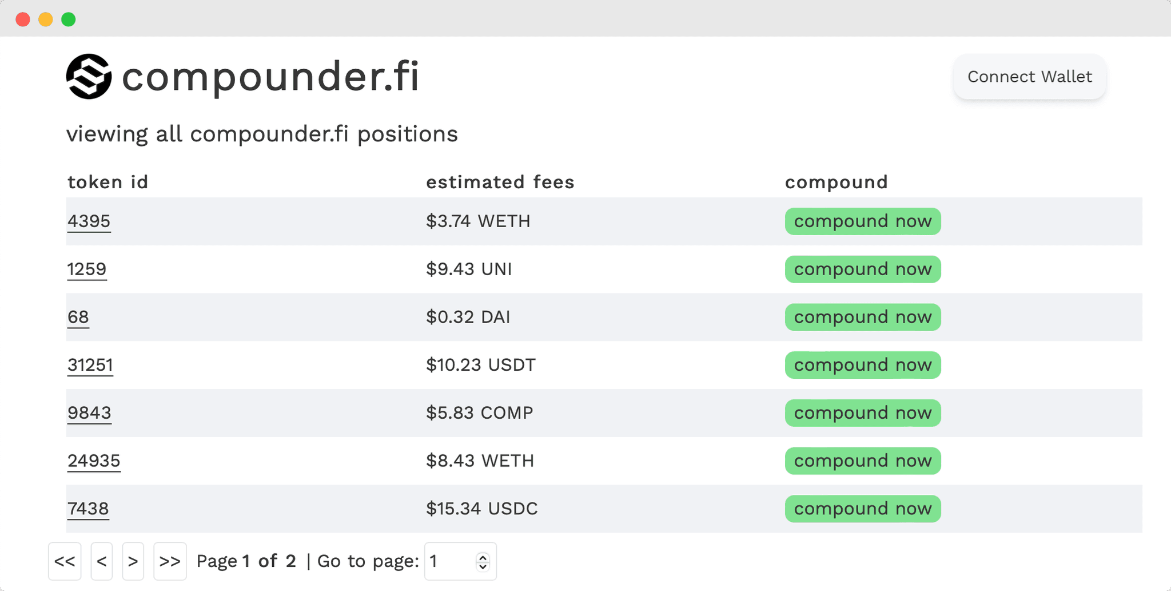Open token id 7438 link

tap(88, 509)
